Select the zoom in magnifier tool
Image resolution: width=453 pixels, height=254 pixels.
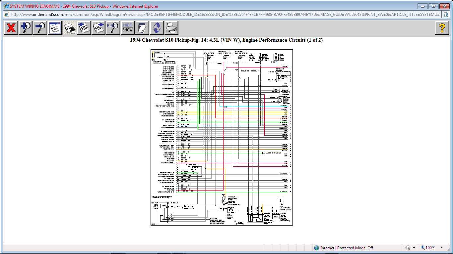(x=26, y=28)
